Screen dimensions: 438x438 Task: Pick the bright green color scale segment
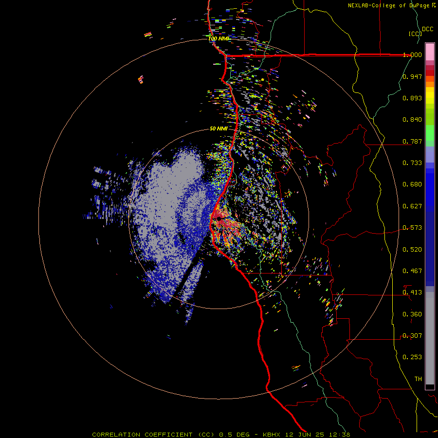pos(430,133)
